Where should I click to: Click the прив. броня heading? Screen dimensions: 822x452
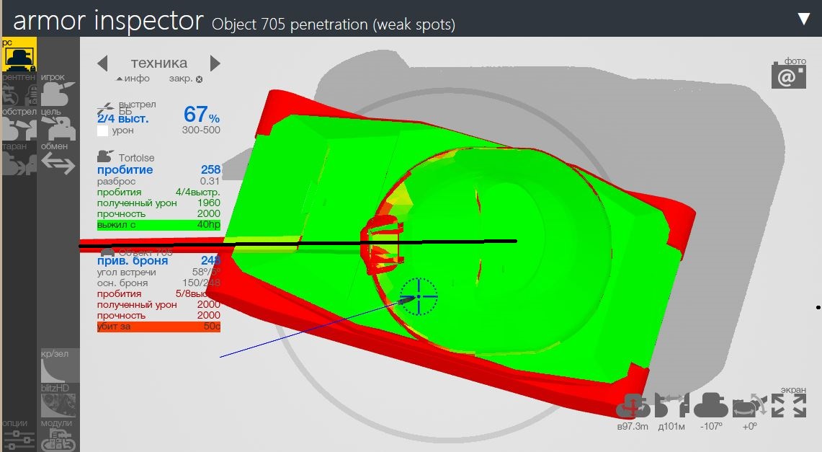click(x=133, y=261)
